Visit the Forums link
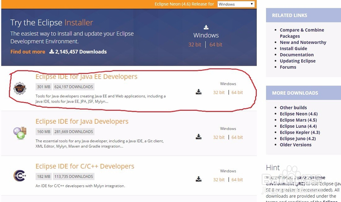This screenshot has width=341, height=202. pos(288,67)
